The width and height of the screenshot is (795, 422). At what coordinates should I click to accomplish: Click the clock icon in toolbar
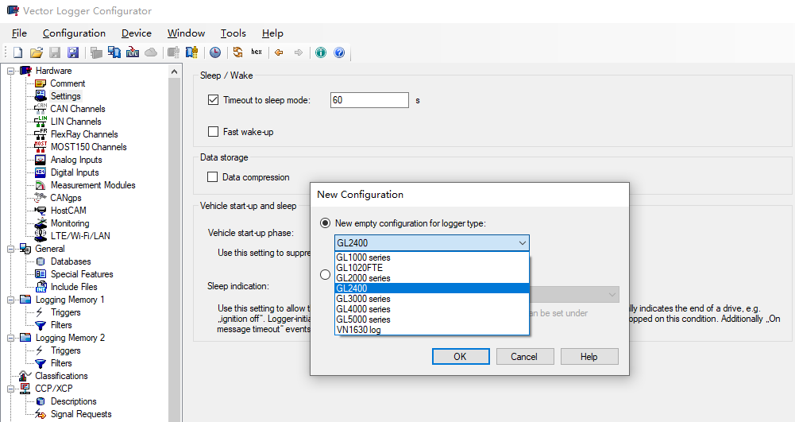(x=215, y=52)
